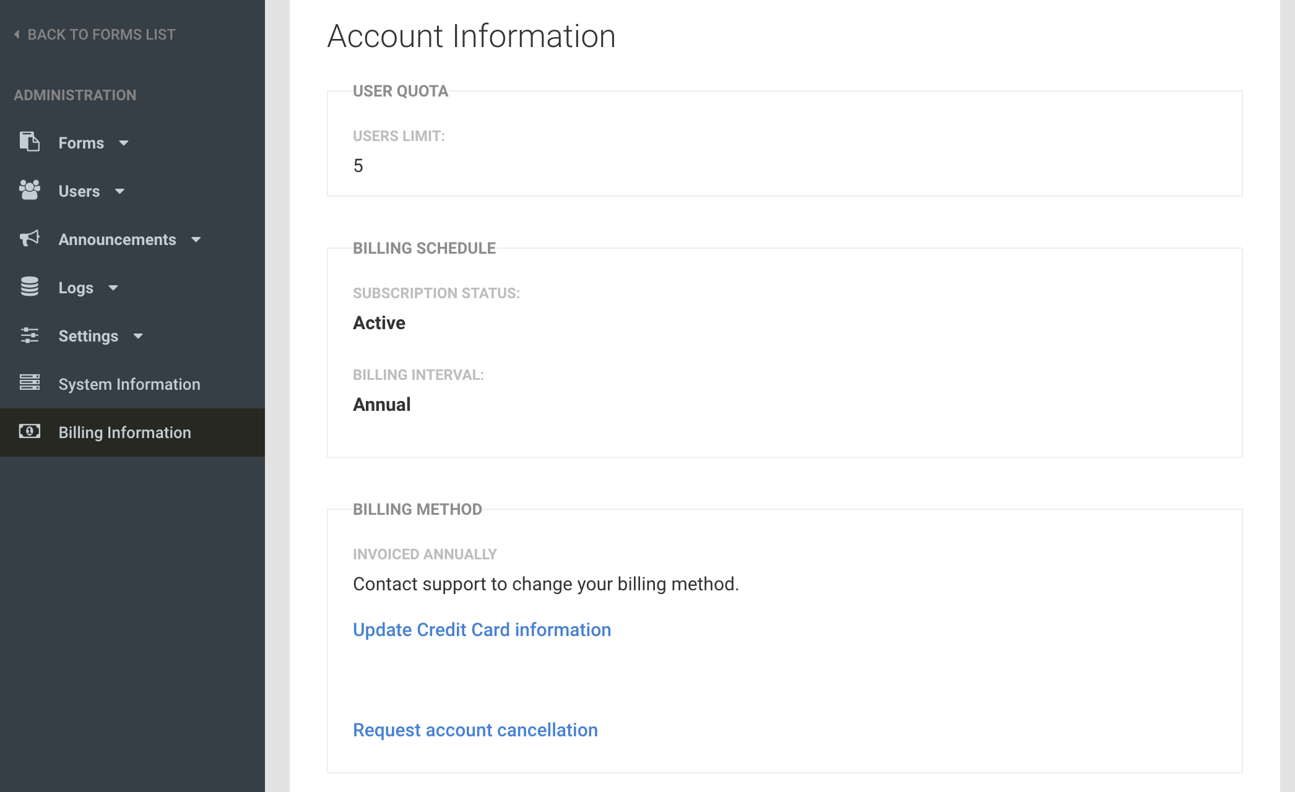
Task: Open the System Information menu item
Action: (x=129, y=384)
